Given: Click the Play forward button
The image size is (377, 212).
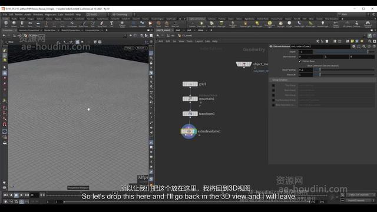Looking at the screenshot, I should [21, 195].
